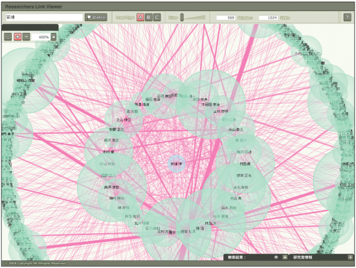The image size is (356, 268).
Task: Open the 検索結果 tab at bottom
Action: (236, 258)
